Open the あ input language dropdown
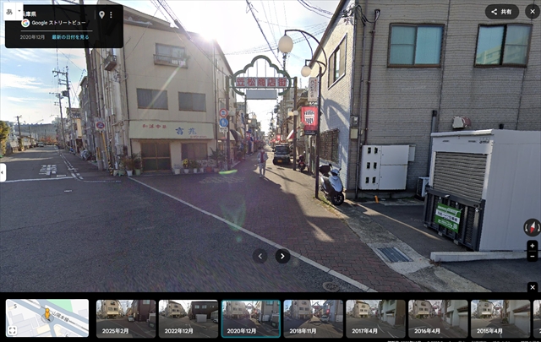The image size is (541, 342). [x=13, y=13]
